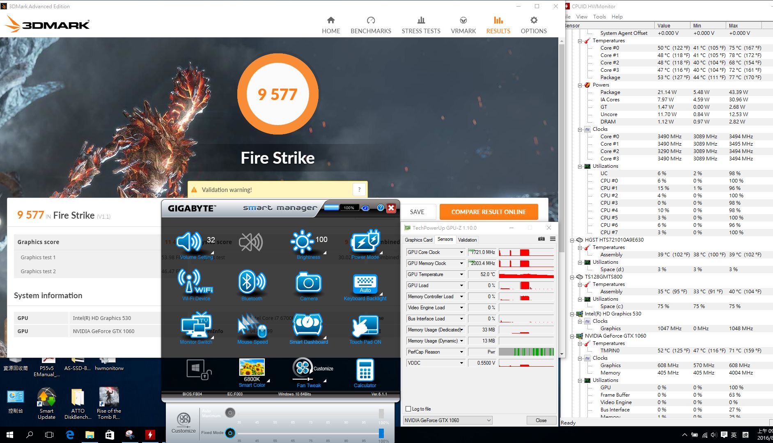Open File Explorer from taskbar

(89, 435)
